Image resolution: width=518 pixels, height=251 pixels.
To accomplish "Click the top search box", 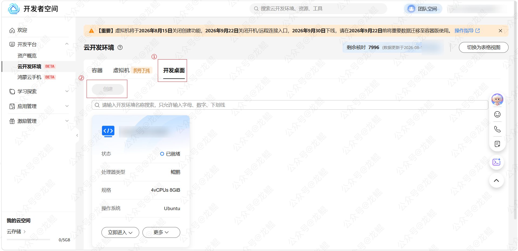I will pos(318,9).
